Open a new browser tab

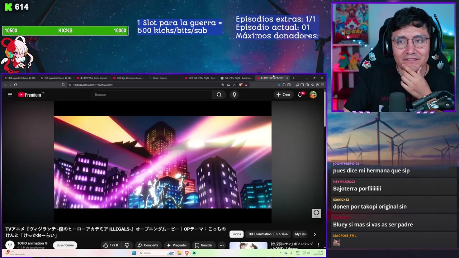pos(293,78)
